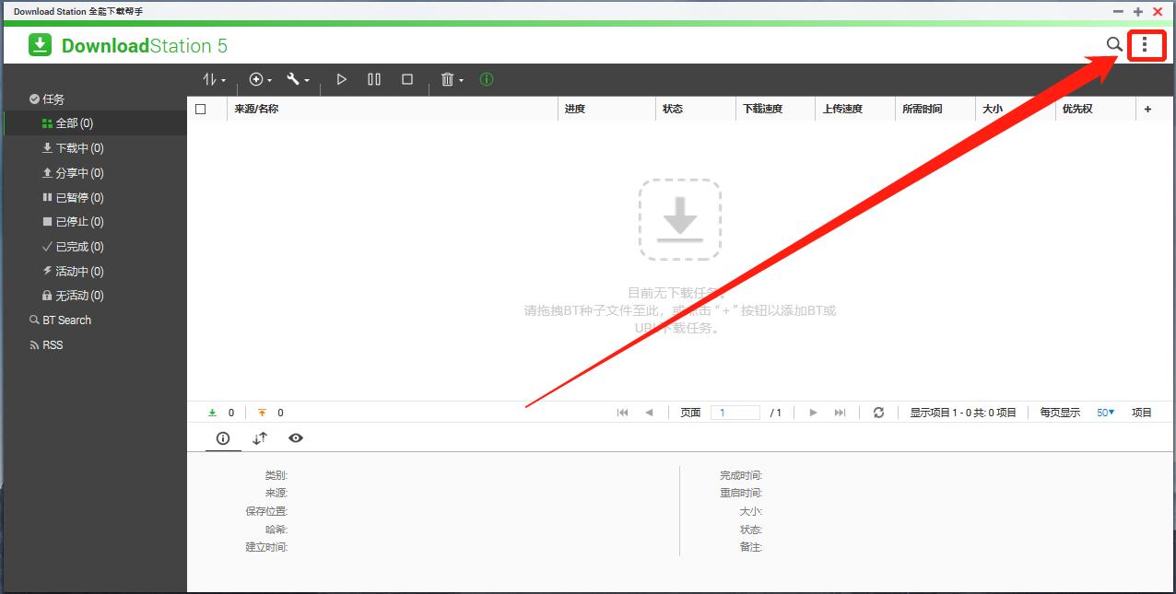Click the refresh list button

[877, 412]
